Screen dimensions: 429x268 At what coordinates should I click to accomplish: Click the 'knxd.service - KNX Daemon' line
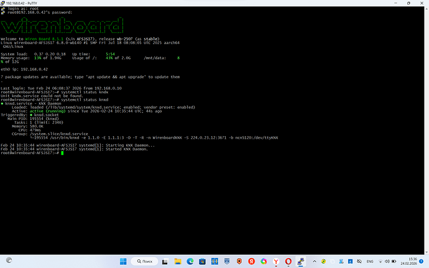tap(31, 103)
